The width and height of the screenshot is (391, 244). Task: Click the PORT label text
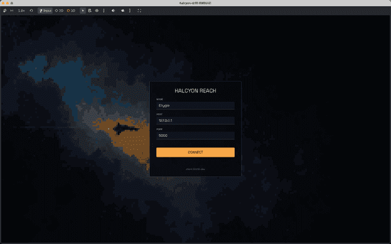tap(160, 129)
